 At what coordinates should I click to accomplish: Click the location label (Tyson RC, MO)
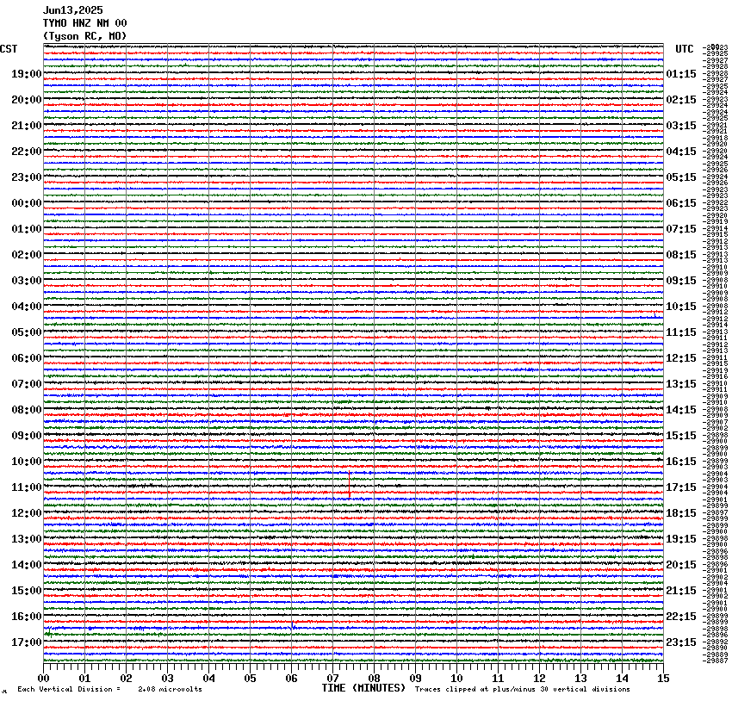84,36
